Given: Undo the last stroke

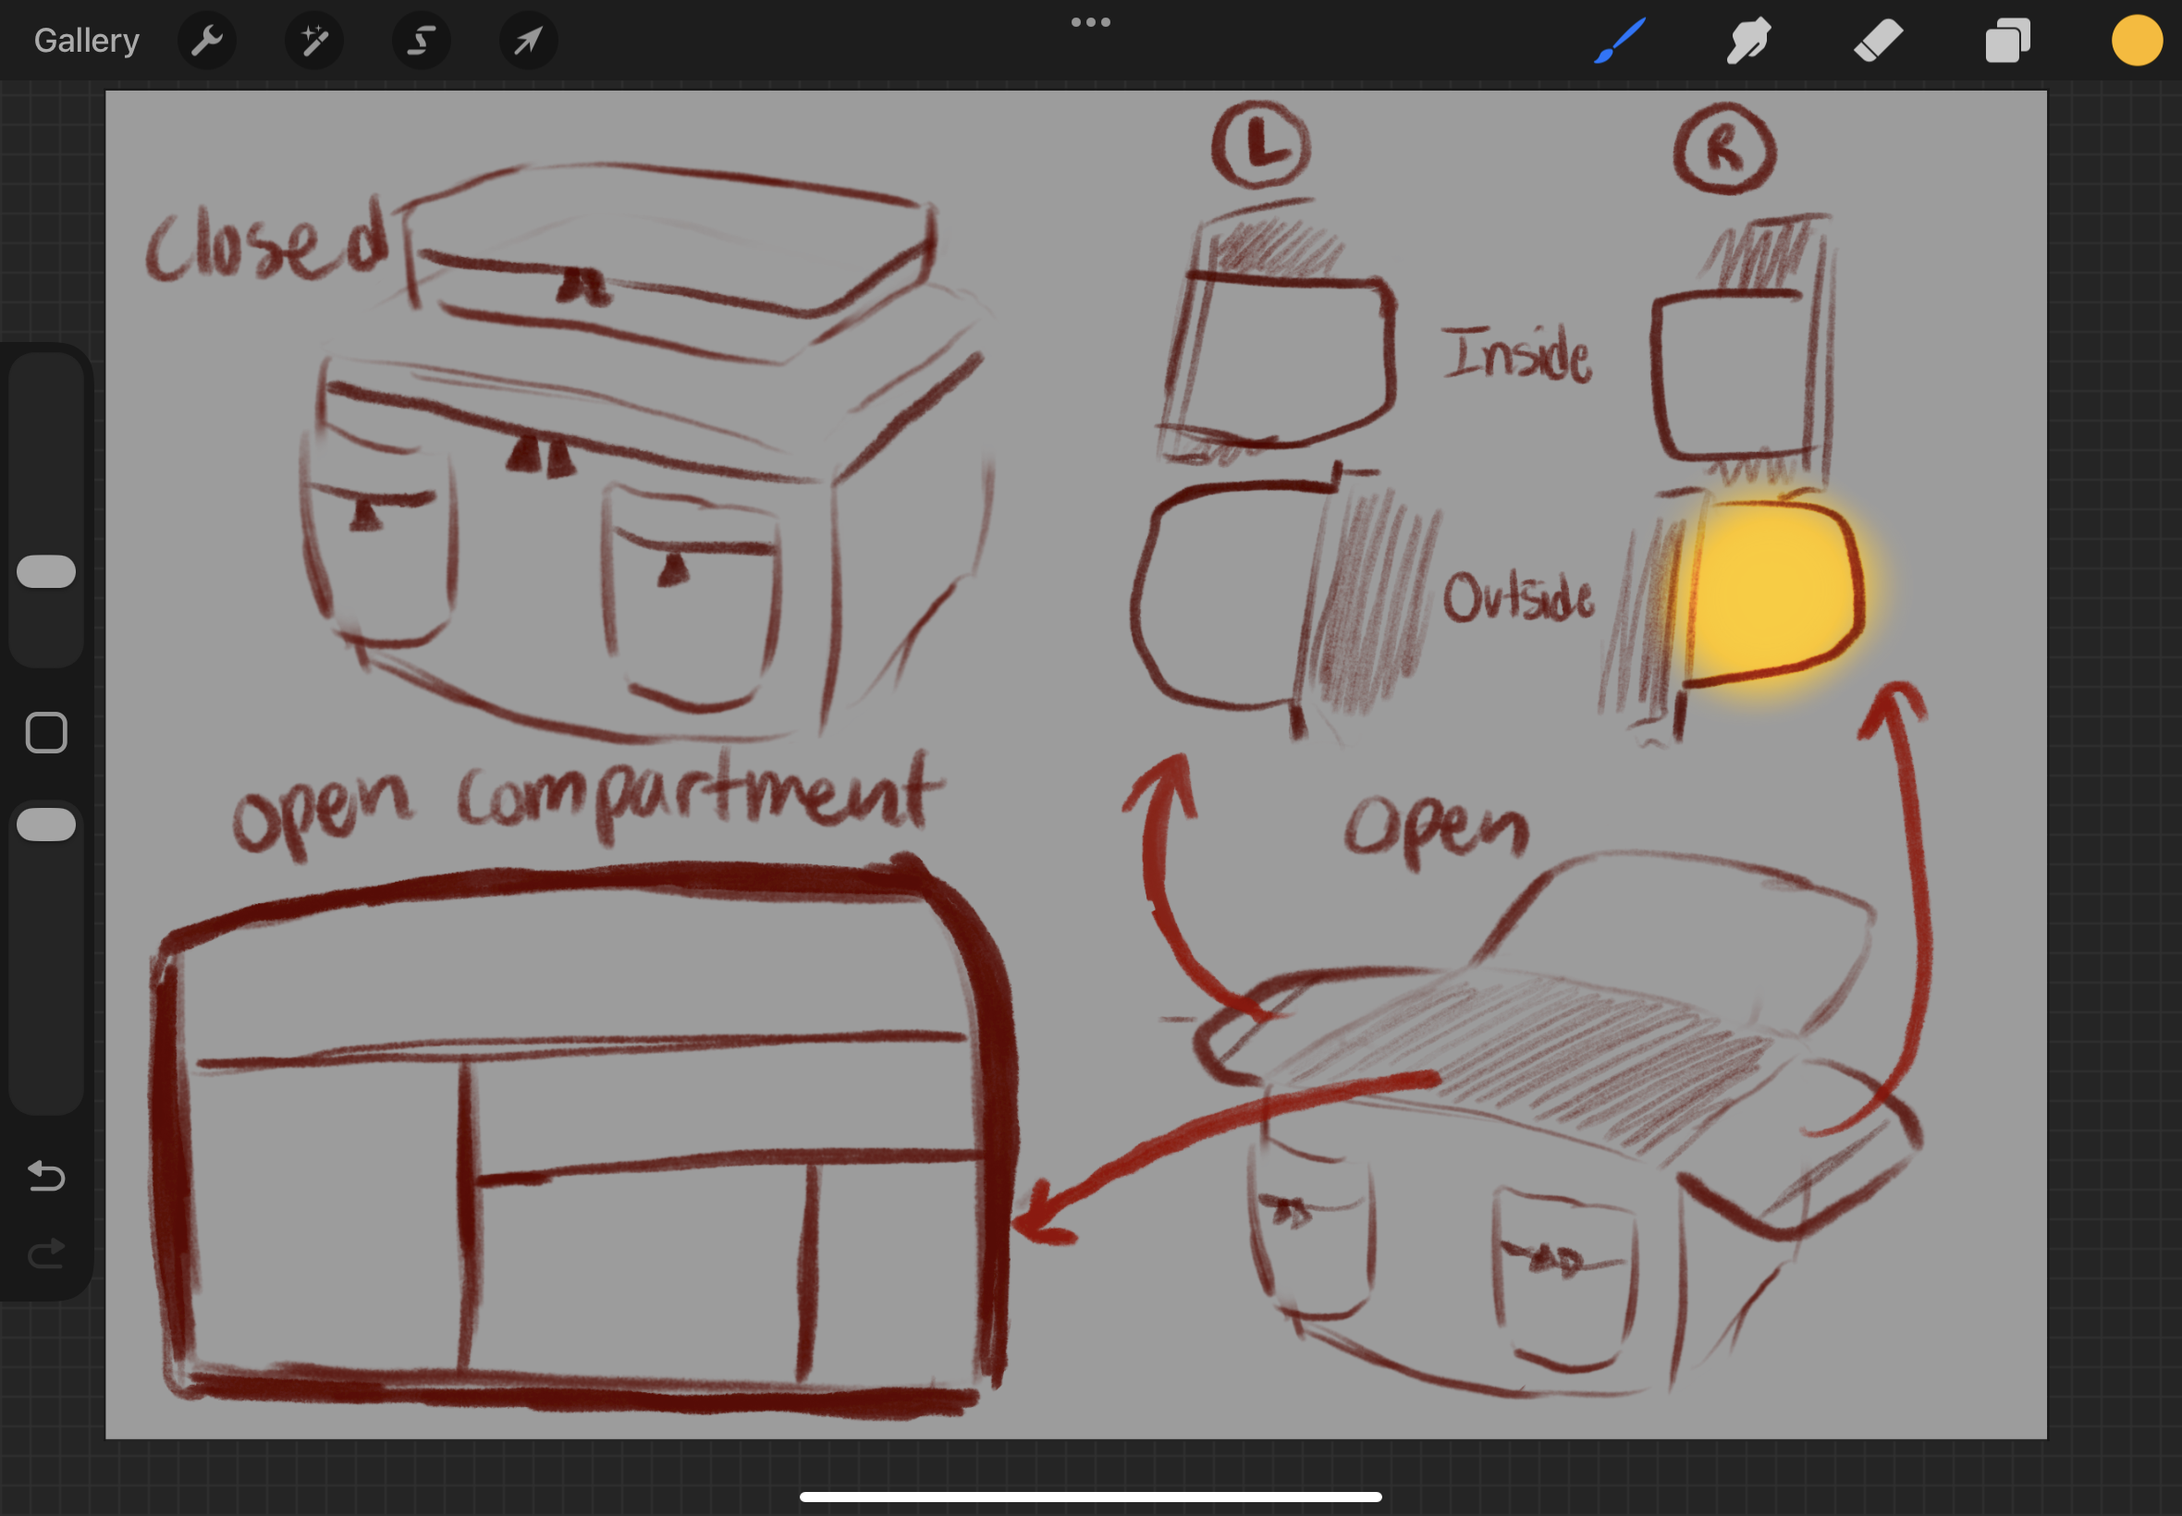Looking at the screenshot, I should click(45, 1176).
